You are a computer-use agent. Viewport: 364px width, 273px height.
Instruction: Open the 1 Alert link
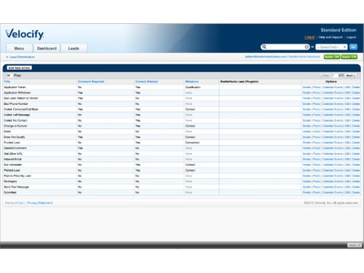309,37
